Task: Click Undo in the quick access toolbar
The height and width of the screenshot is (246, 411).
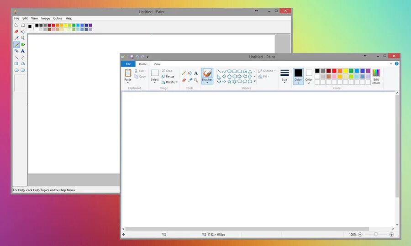Action: pyautogui.click(x=137, y=57)
